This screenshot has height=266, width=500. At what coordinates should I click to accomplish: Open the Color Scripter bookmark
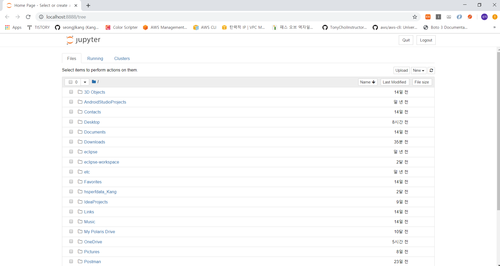[x=122, y=27]
